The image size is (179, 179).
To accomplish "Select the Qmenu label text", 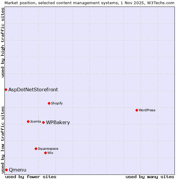I will 18,170.
